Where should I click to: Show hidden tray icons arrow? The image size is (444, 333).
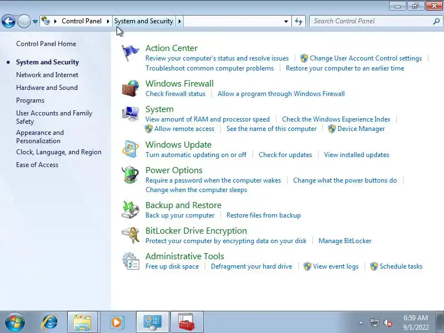point(361,322)
